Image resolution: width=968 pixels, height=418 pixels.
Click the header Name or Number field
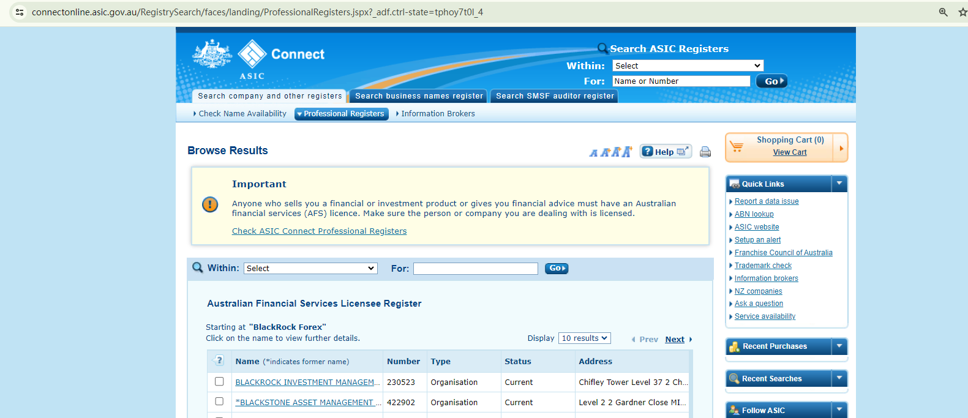point(681,81)
